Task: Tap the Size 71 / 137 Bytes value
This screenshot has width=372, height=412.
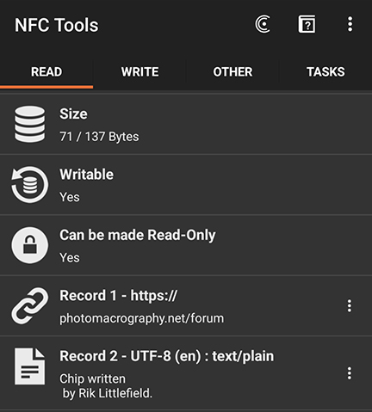Action: click(99, 137)
